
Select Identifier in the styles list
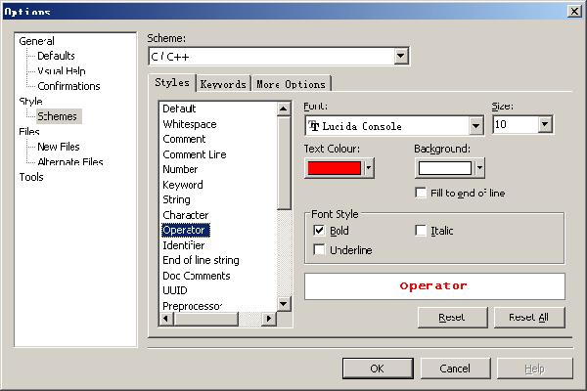[x=184, y=245]
